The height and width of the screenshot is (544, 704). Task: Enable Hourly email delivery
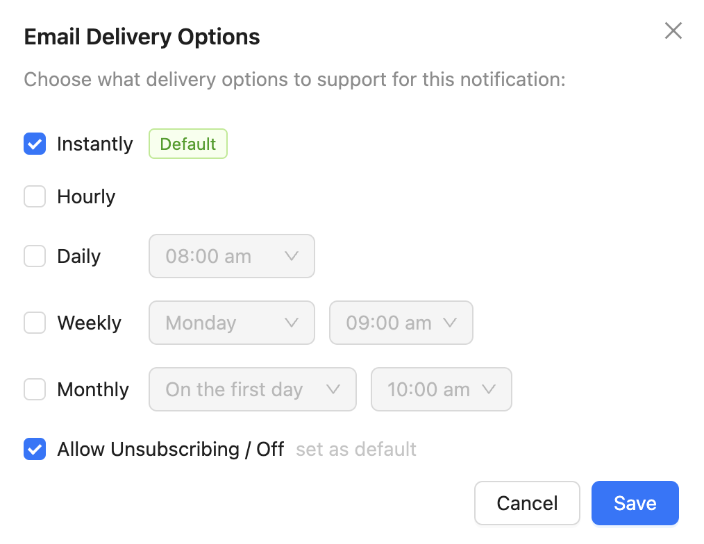click(35, 196)
